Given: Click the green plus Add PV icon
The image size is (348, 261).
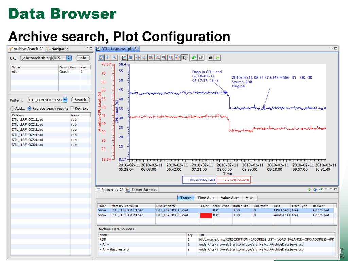Looking at the screenshot, I should tap(309, 190).
